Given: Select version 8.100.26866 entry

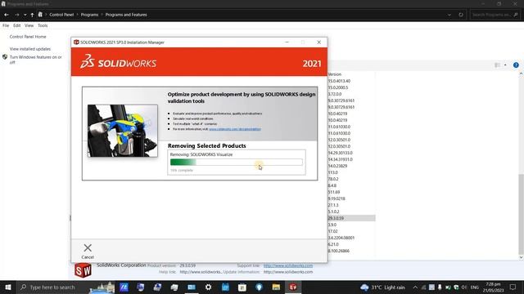Looking at the screenshot, I should click(338, 251).
